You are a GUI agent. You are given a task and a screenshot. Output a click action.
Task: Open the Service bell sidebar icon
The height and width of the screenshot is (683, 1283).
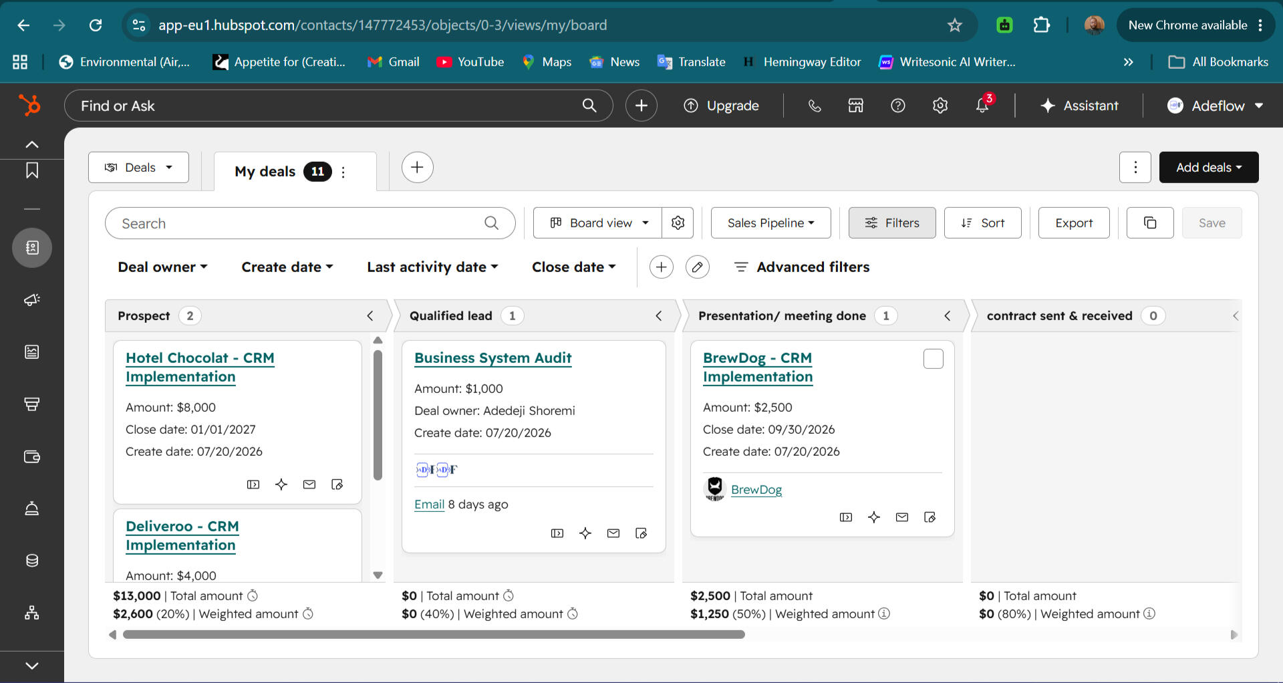tap(31, 509)
